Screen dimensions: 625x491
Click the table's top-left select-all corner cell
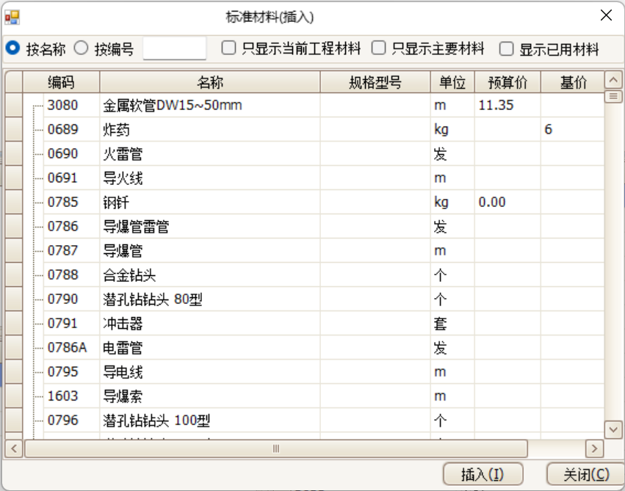click(x=14, y=82)
